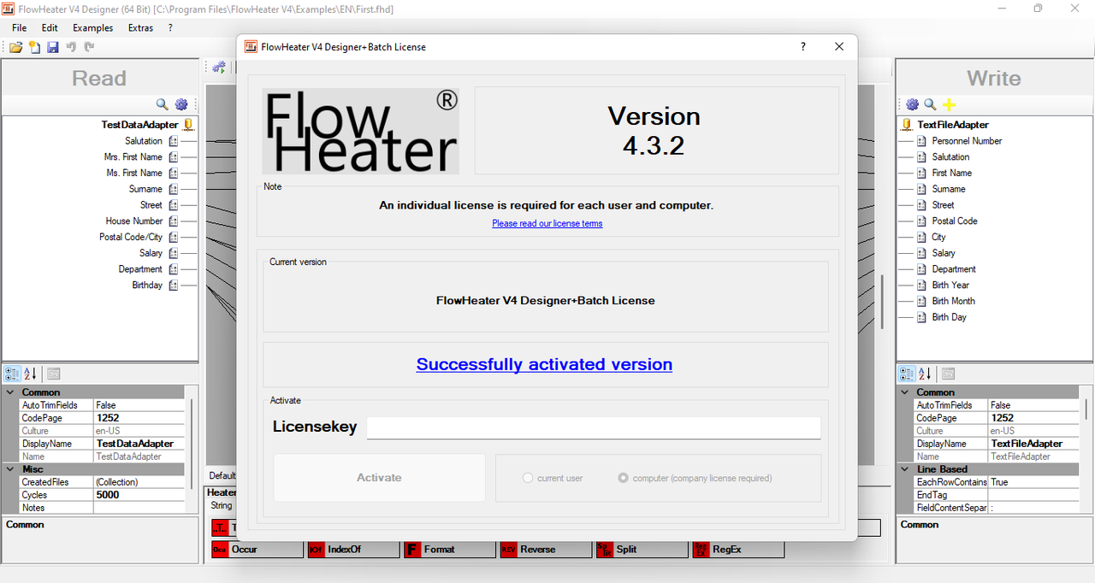1095x583 pixels.
Task: Toggle categorized view in Write property grid
Action: 906,374
